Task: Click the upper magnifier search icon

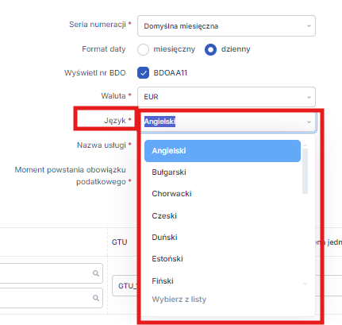Action: pyautogui.click(x=96, y=273)
